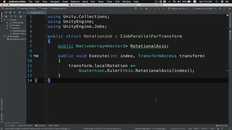
Task: Click RotationJob.cs breadcrumb
Action: [58, 9]
